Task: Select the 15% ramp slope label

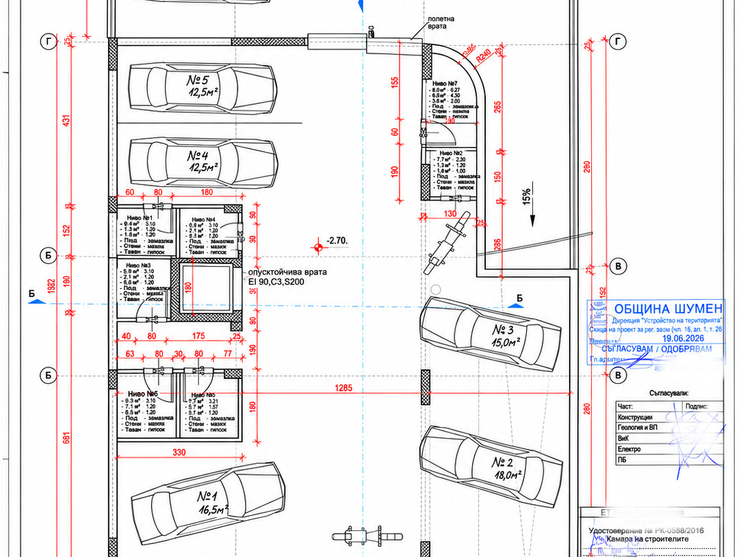Action: [527, 196]
